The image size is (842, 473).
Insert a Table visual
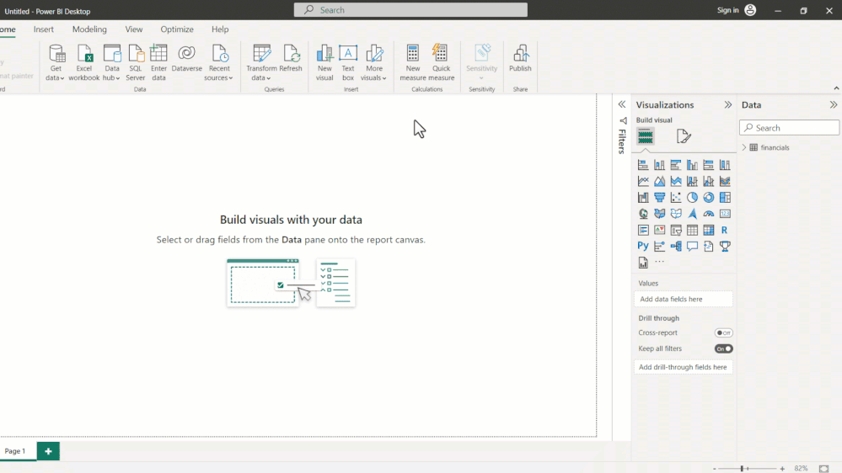tap(692, 230)
